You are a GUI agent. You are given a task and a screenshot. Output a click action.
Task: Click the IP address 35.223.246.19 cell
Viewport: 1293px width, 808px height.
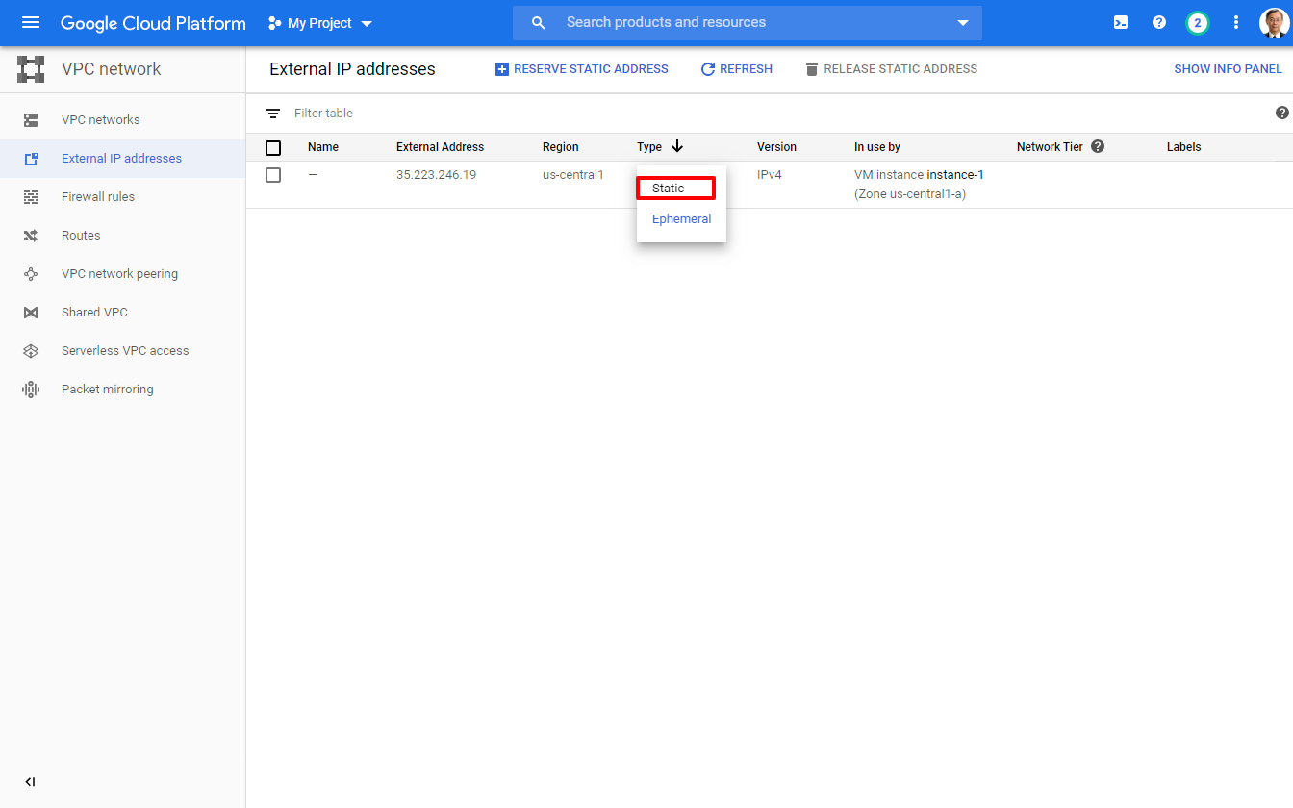[x=436, y=175]
